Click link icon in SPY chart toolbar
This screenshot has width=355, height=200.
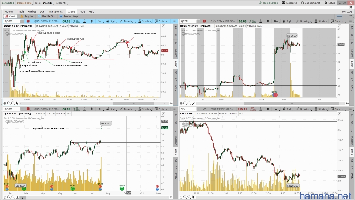[x=204, y=109]
